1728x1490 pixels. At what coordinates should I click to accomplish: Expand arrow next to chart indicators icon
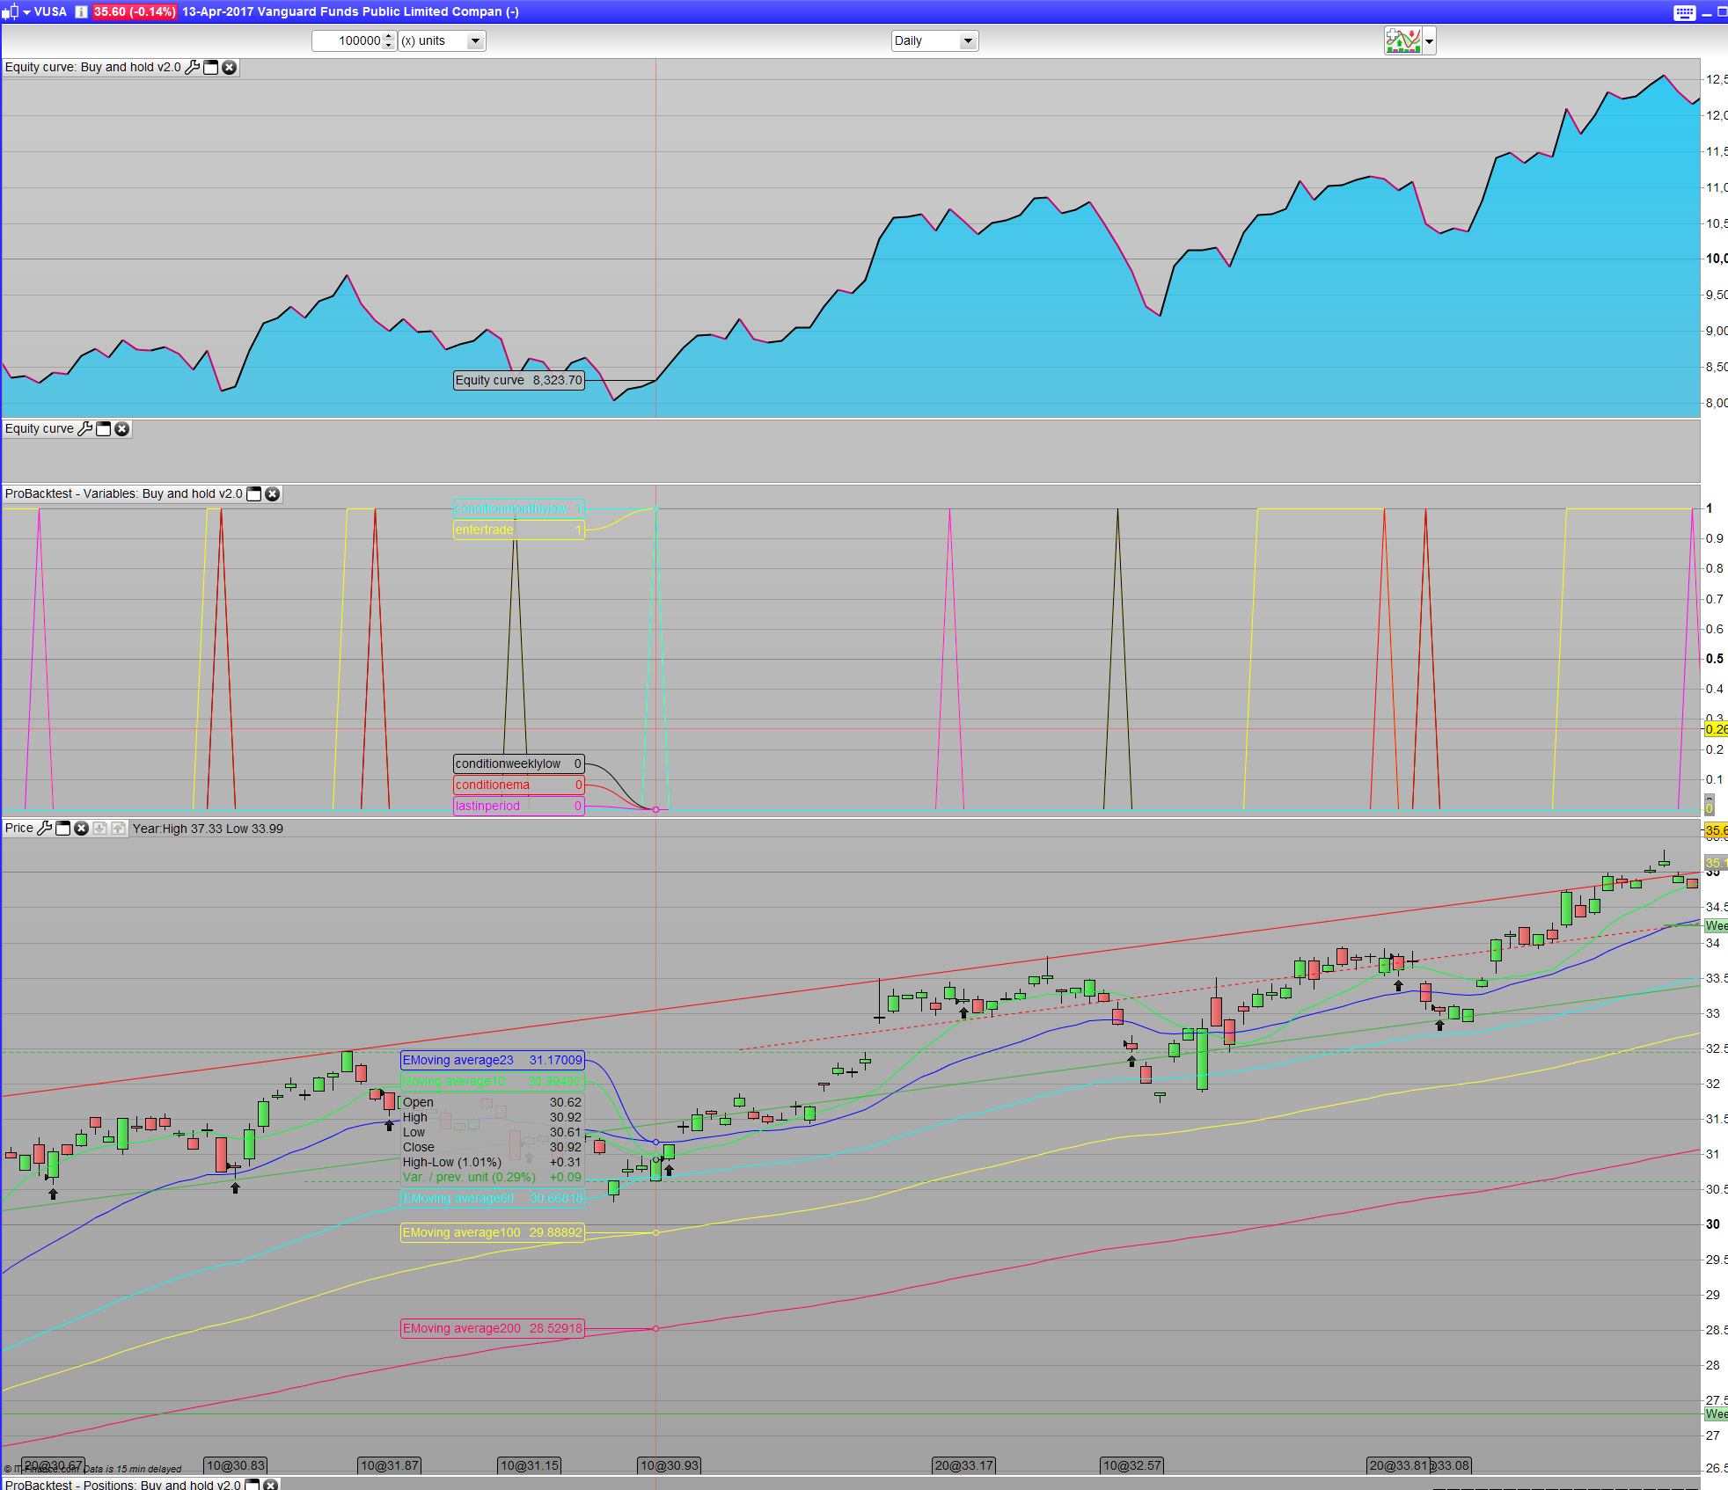coord(1429,40)
